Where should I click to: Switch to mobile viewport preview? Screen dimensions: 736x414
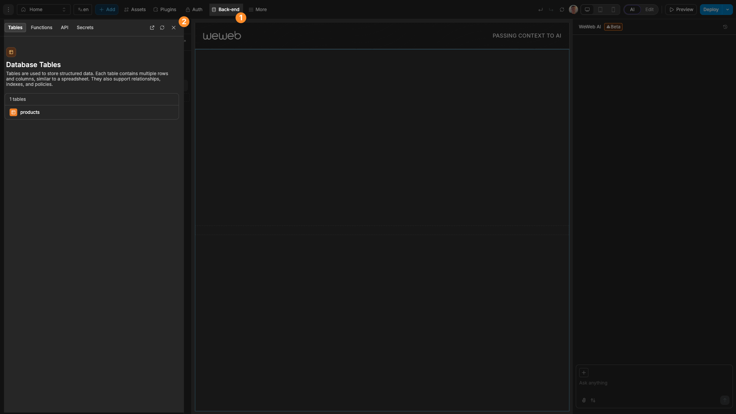tap(613, 10)
